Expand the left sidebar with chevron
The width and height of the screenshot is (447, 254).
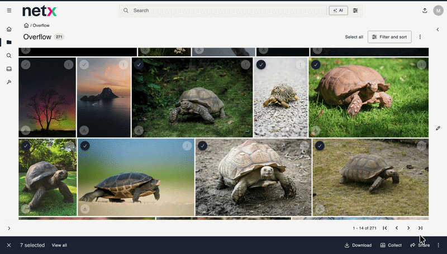tap(9, 228)
